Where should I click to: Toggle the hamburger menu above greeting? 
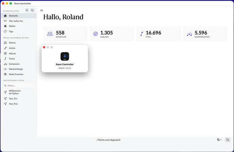click(x=42, y=10)
